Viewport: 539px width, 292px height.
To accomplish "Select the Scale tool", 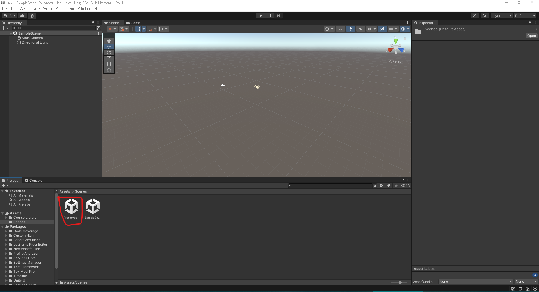I will coord(109,58).
